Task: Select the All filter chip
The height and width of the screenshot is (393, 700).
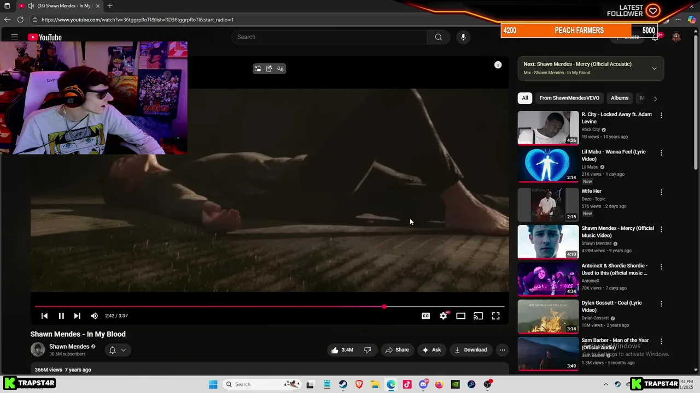Action: point(525,98)
